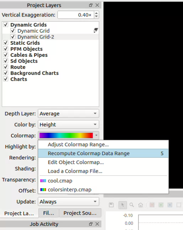Uncheck the Dynamic Grid-2 layer
This screenshot has width=183, height=230.
[x=13, y=37]
